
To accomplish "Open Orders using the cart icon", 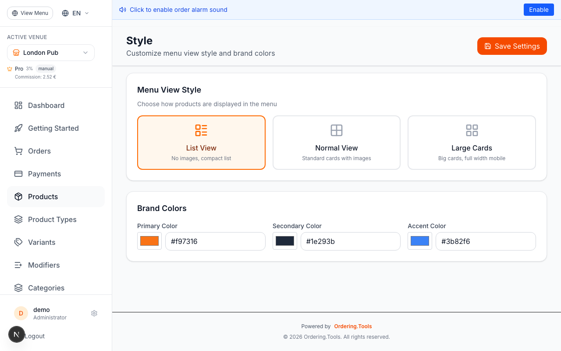I will [18, 151].
